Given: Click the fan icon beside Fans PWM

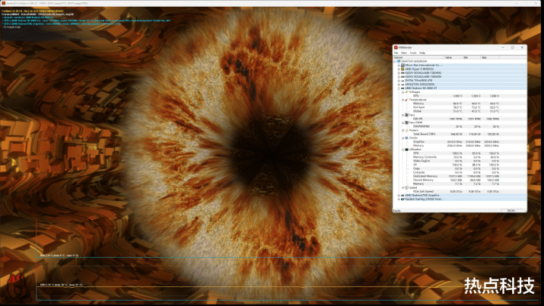Looking at the screenshot, I should (x=406, y=122).
